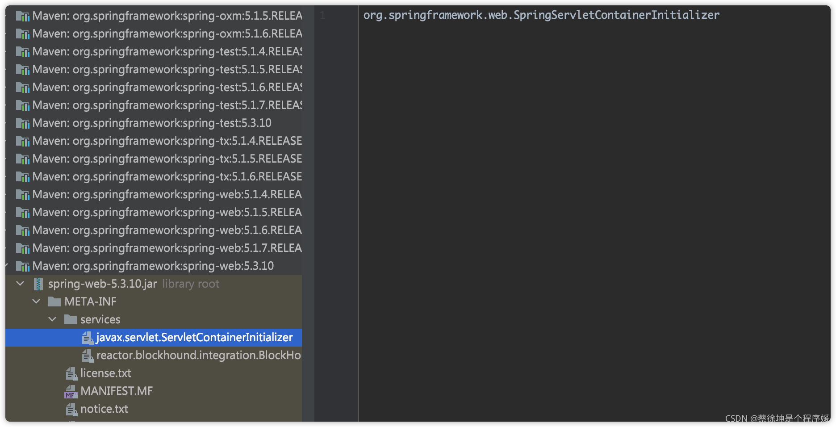The width and height of the screenshot is (836, 427).
Task: Collapse the Maven spring-web:5.3.10 library entry
Action: tap(6, 266)
